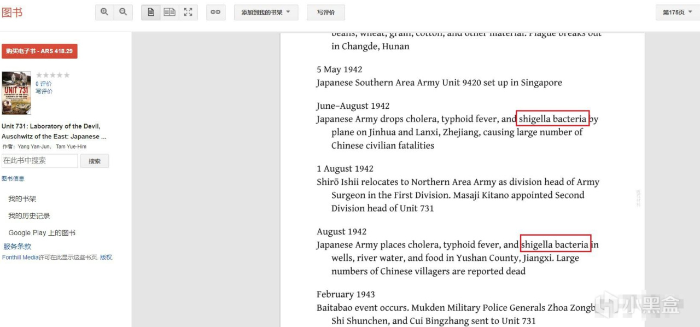The width and height of the screenshot is (700, 327).
Task: Switch to single page view
Action: 151,12
